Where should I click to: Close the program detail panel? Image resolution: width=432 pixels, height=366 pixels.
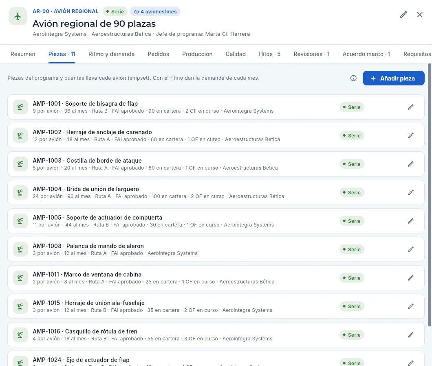point(420,15)
